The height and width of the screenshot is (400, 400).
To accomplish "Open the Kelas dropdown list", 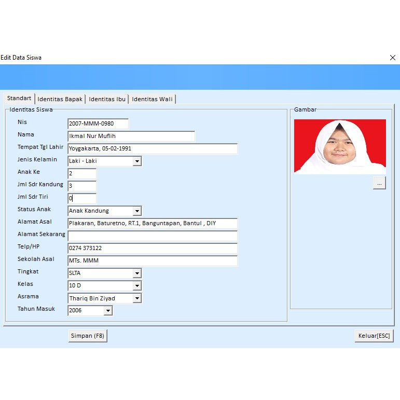I will 137,286.
